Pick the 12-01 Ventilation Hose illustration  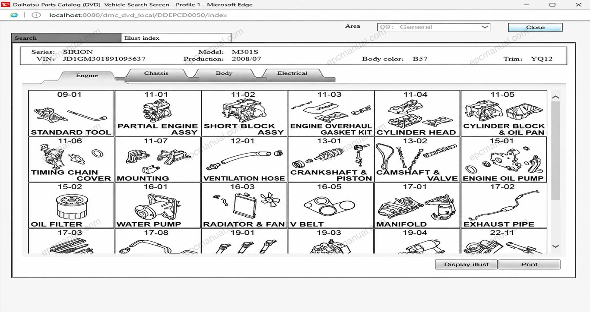[x=244, y=159]
